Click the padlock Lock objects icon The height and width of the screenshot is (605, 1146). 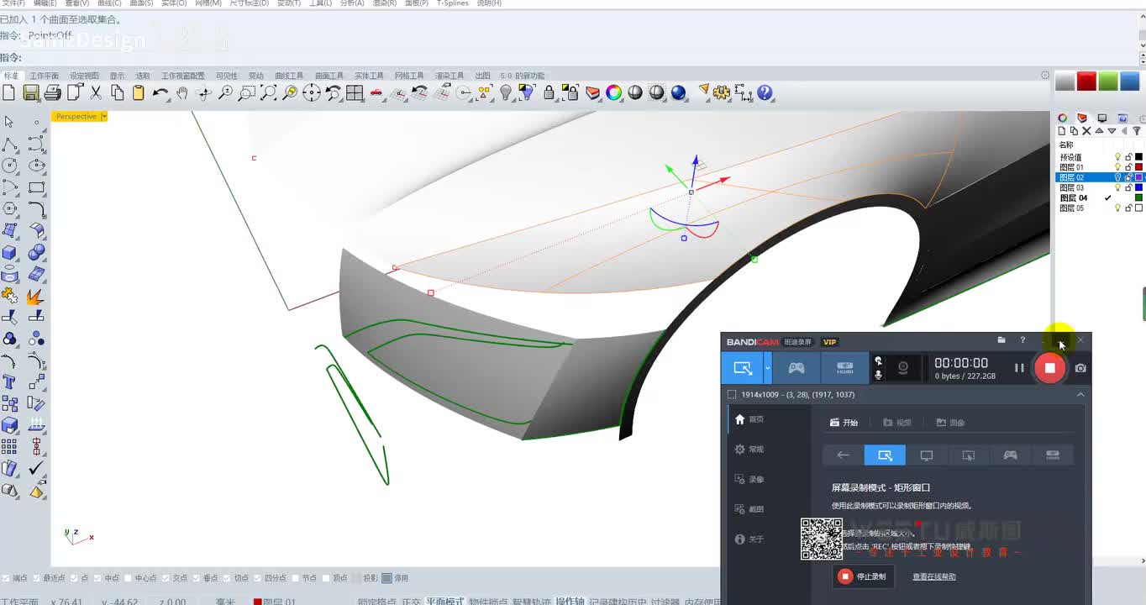coord(549,92)
